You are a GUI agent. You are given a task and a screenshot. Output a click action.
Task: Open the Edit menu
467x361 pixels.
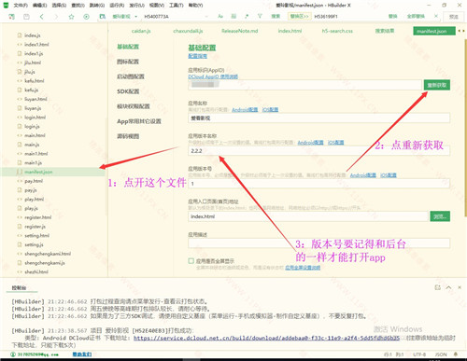click(39, 6)
